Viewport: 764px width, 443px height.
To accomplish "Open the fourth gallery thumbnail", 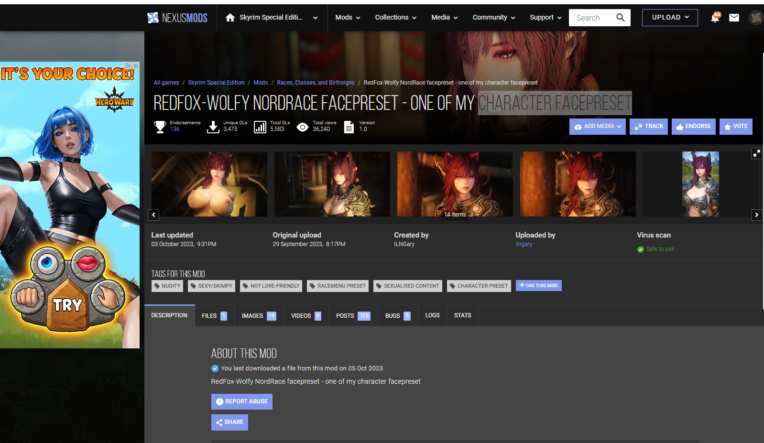I will (x=578, y=184).
